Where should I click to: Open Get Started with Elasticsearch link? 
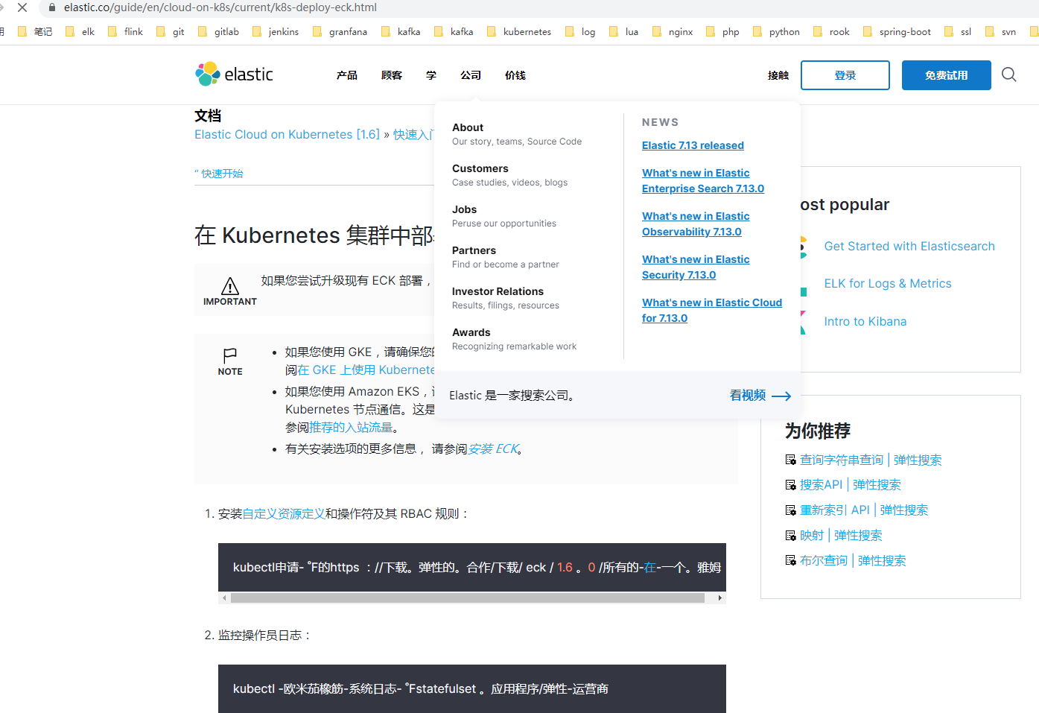click(909, 246)
